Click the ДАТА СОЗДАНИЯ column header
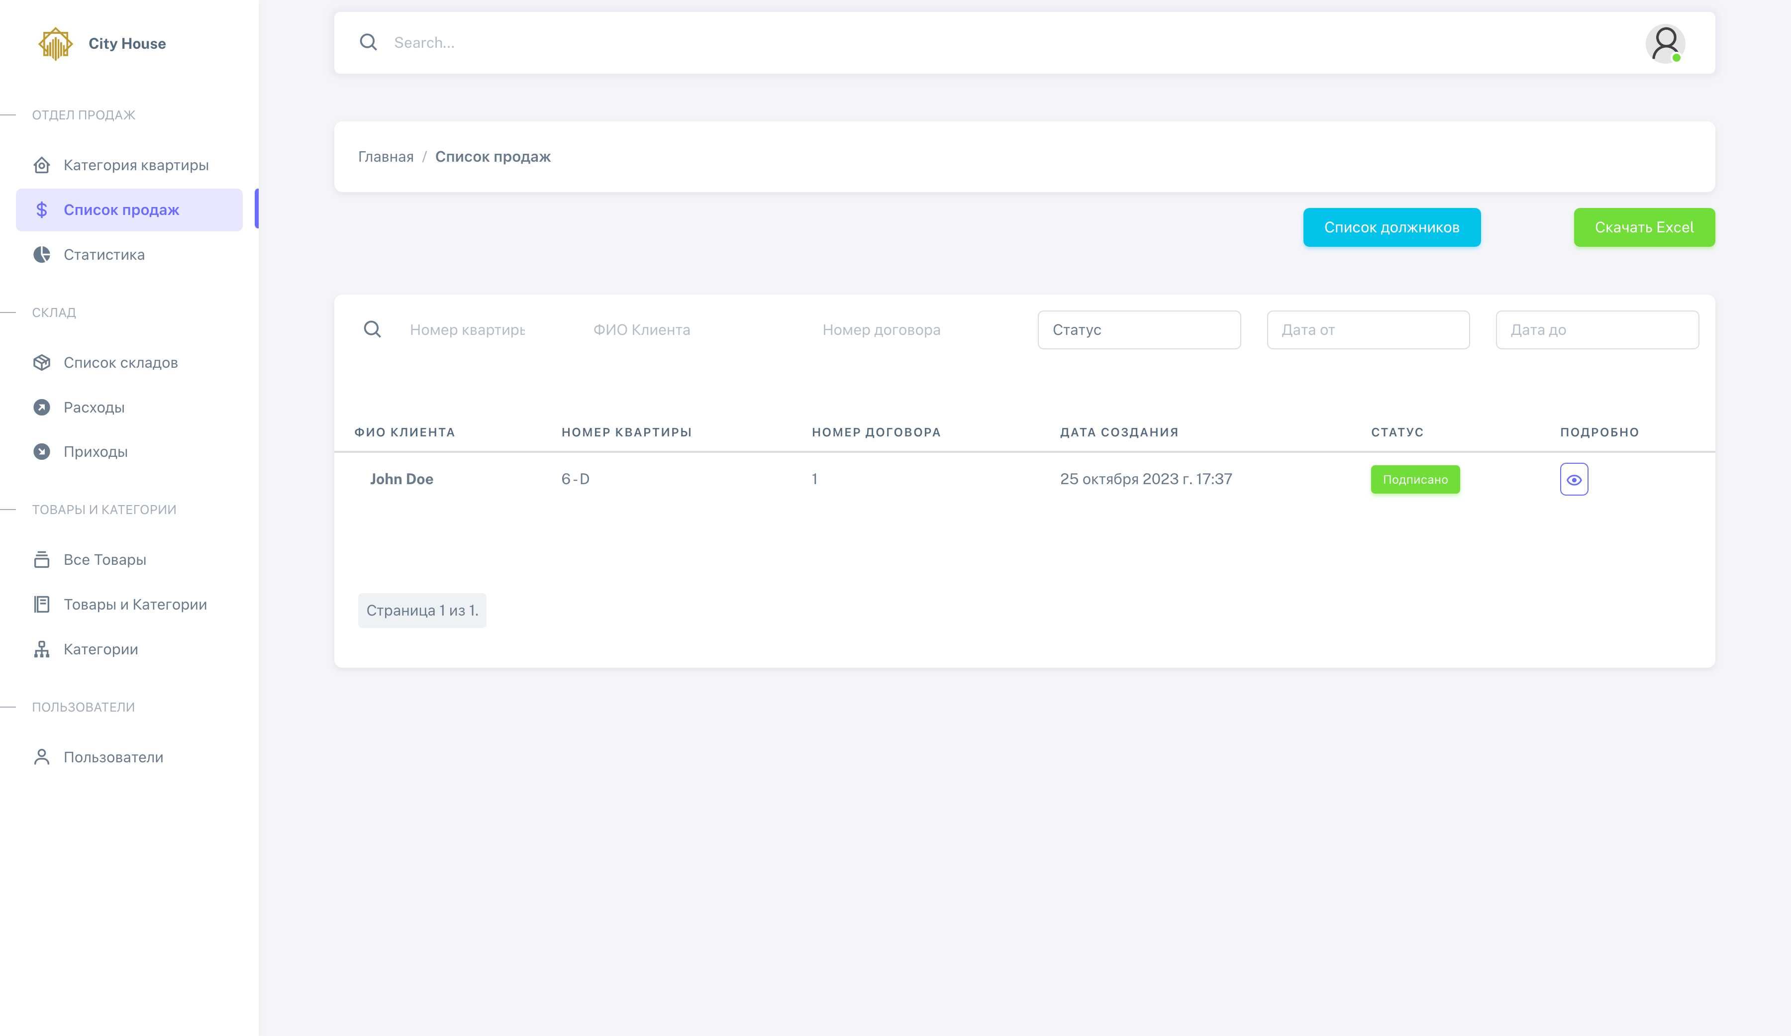Viewport: 1791px width, 1036px height. coord(1119,432)
